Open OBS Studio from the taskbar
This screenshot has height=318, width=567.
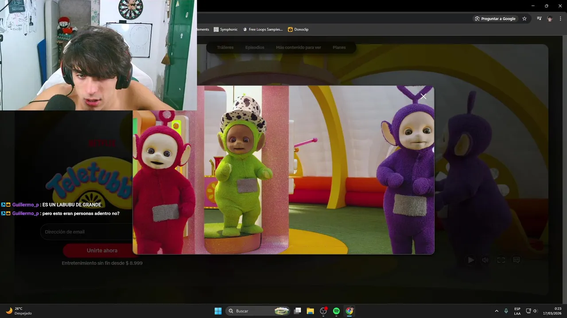coord(323,311)
